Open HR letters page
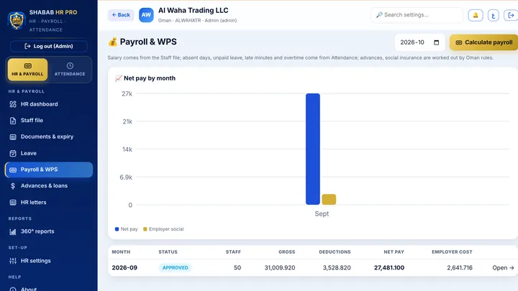The image size is (518, 291). [49, 202]
